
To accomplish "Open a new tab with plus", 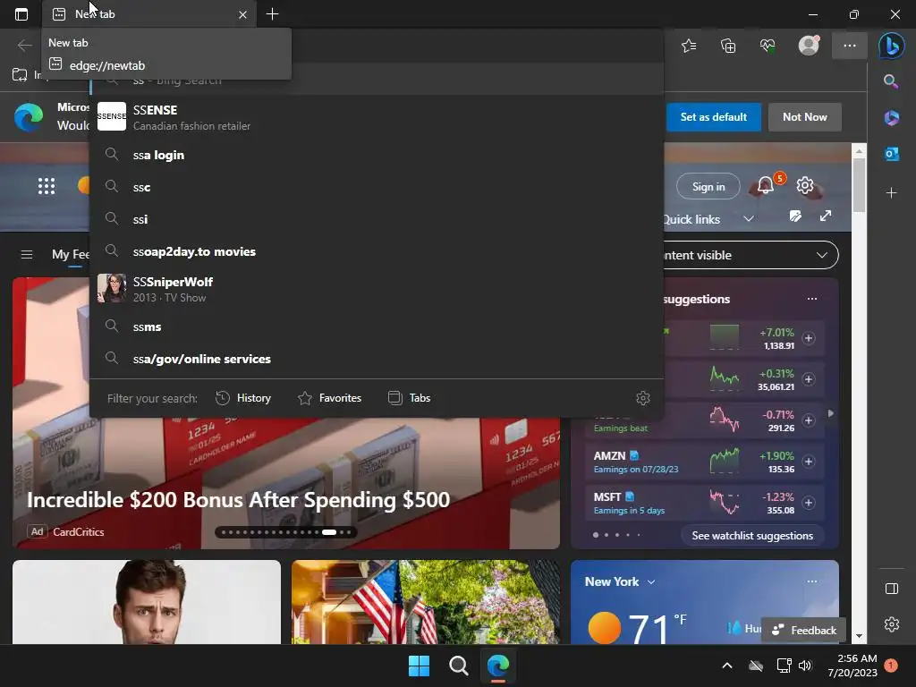I will coord(272,14).
